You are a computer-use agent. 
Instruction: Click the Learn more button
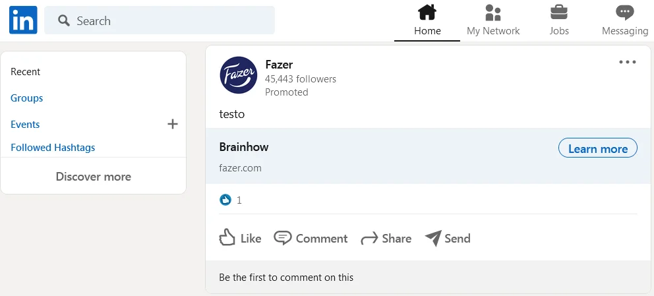pyautogui.click(x=597, y=148)
